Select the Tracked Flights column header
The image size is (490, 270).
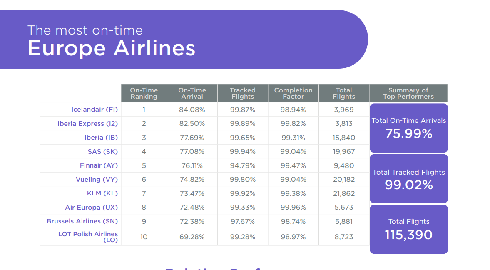pyautogui.click(x=243, y=93)
